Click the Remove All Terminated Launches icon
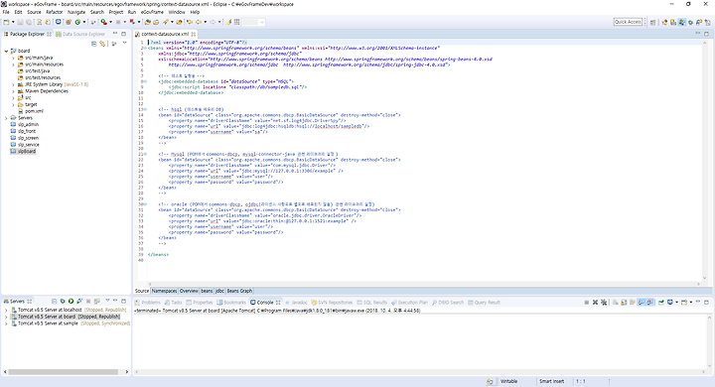The image size is (715, 387). [604, 303]
